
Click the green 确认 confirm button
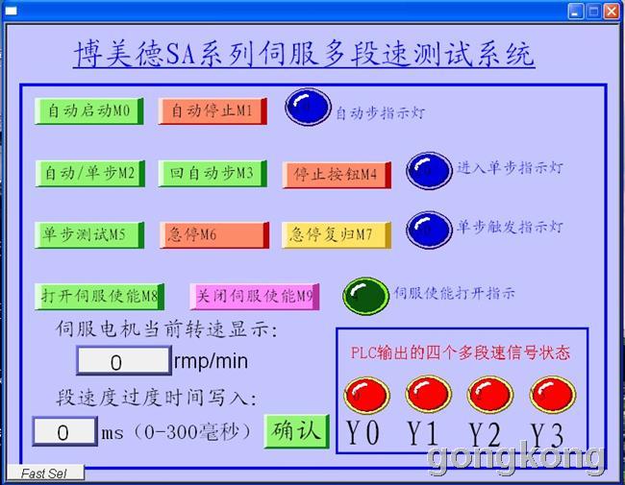tap(297, 431)
